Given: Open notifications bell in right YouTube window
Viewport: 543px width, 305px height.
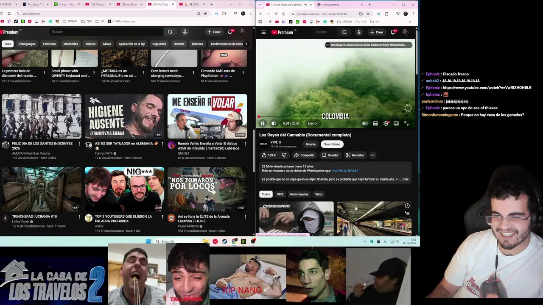Looking at the screenshot, I should click(393, 32).
